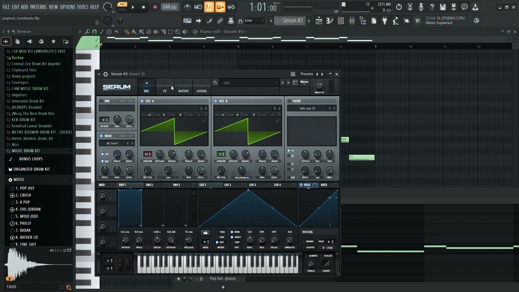Toggle the metronome icon
This screenshot has height=292, width=519.
pyautogui.click(x=187, y=7)
